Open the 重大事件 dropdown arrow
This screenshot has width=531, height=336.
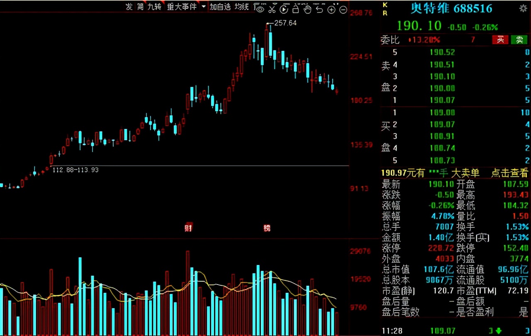point(203,7)
